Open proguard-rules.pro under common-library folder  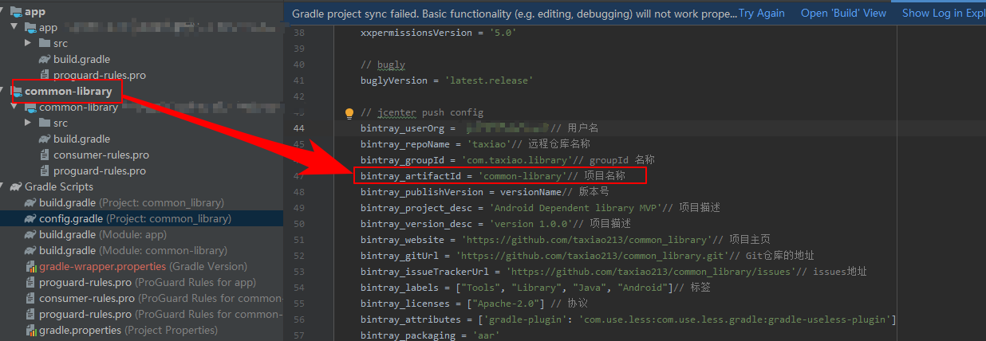(x=99, y=170)
